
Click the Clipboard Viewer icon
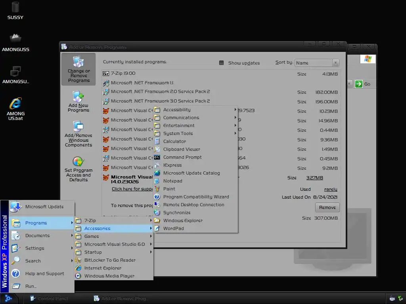pos(157,149)
